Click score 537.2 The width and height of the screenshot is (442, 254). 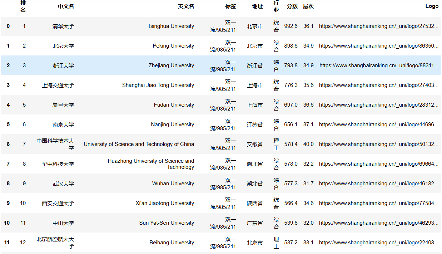coord(291,243)
